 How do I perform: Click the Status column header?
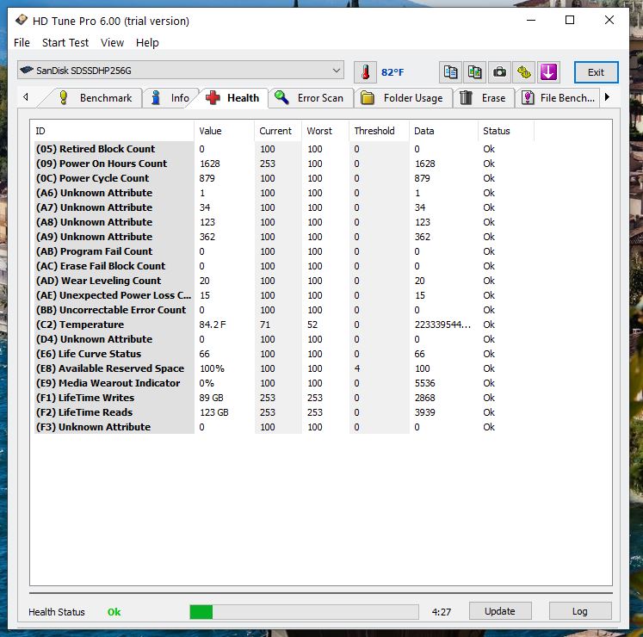tap(506, 131)
